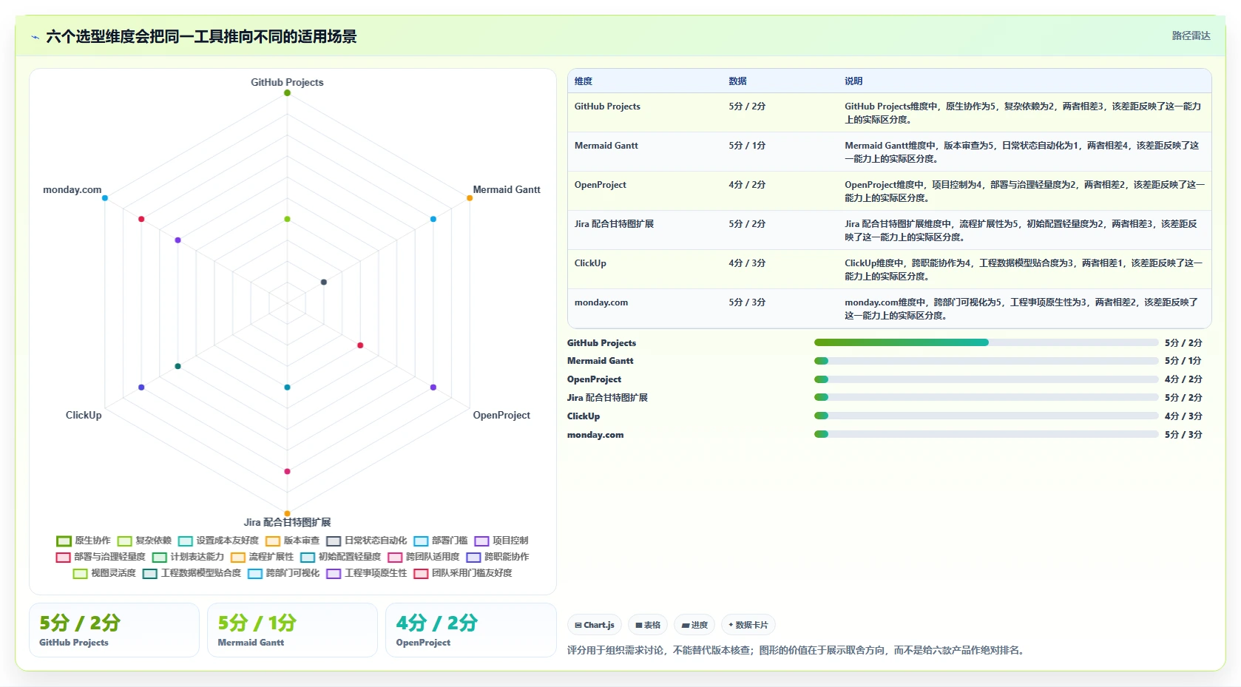Select the Mermaid Gantt table row name

click(606, 146)
